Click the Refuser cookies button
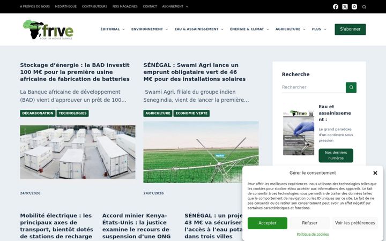Image resolution: width=386 pixels, height=241 pixels. click(x=309, y=223)
